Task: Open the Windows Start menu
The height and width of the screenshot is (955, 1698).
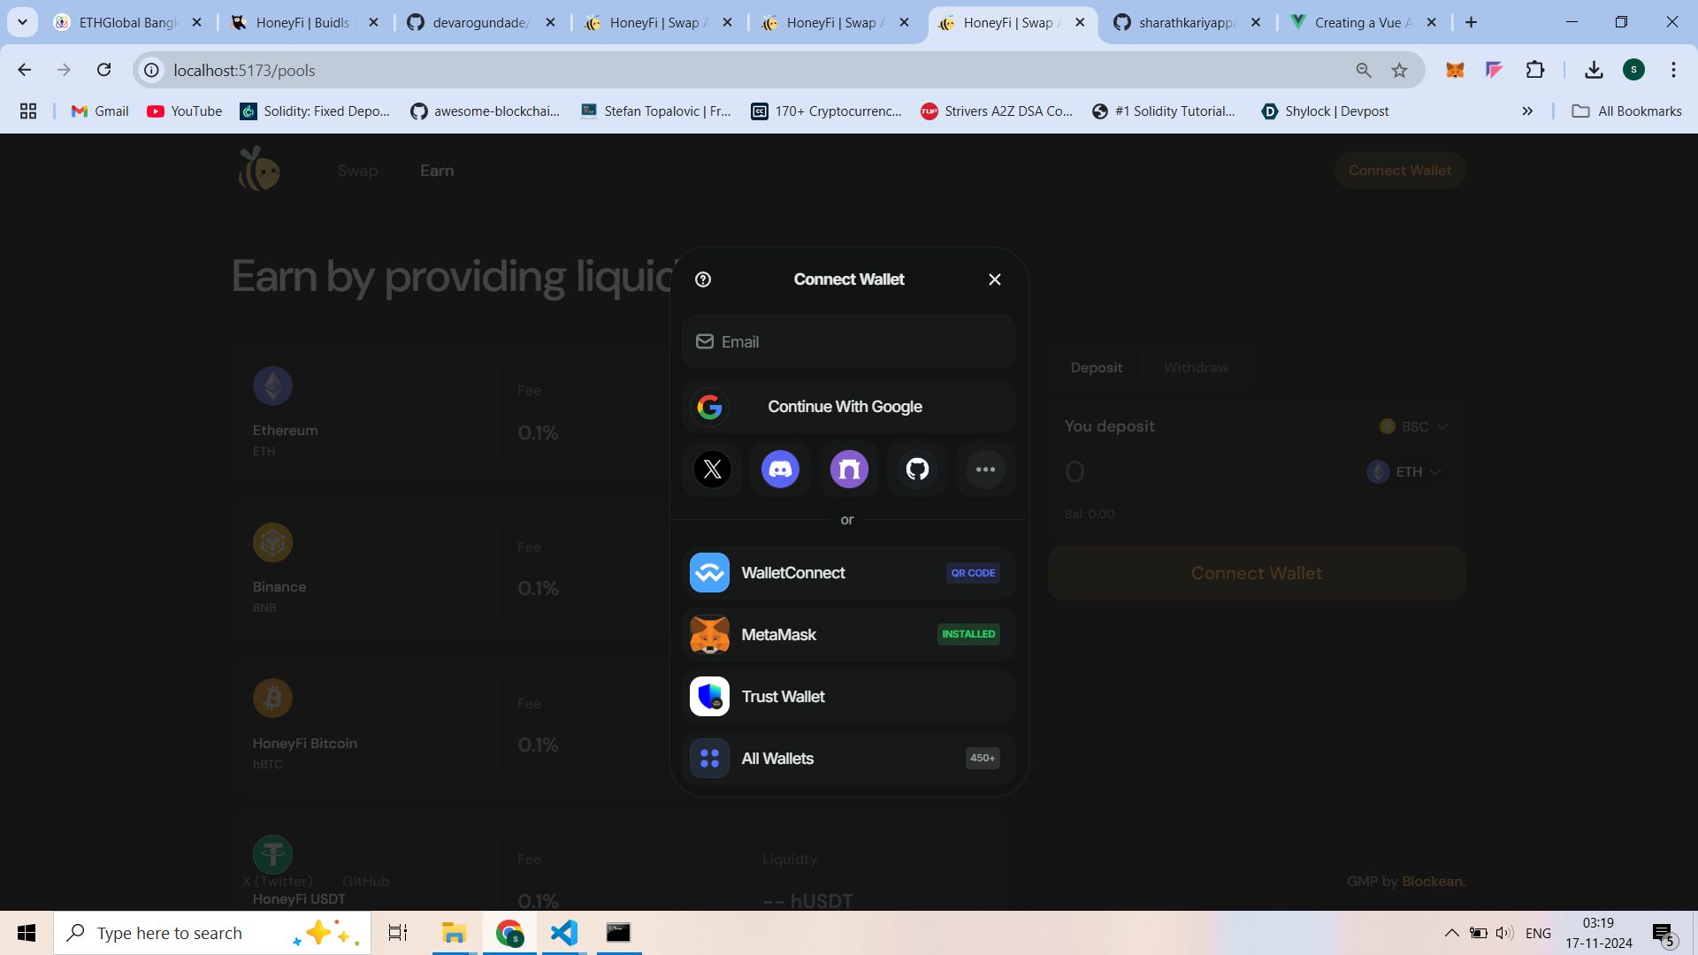Action: 27,933
